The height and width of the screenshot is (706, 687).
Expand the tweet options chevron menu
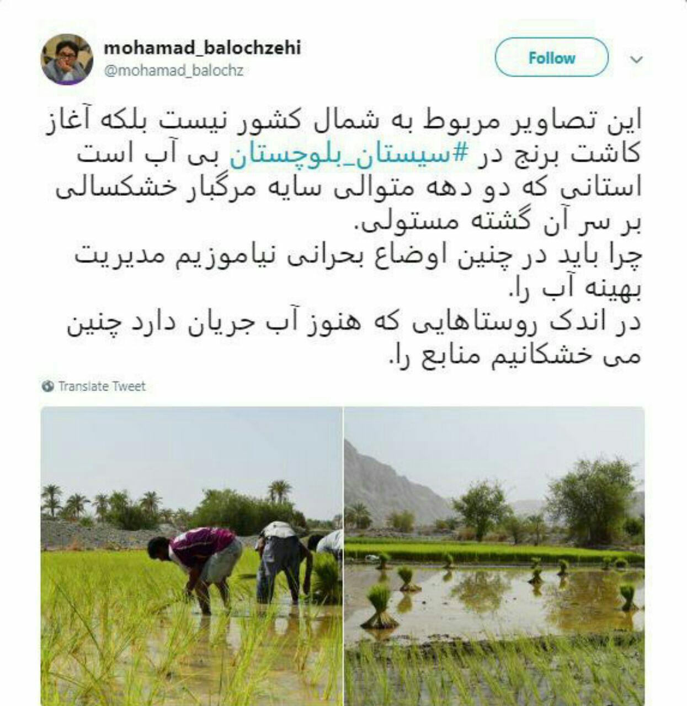click(637, 59)
